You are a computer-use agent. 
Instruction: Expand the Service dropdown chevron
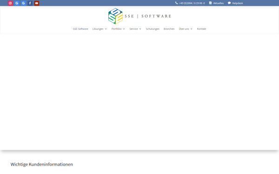point(140,29)
